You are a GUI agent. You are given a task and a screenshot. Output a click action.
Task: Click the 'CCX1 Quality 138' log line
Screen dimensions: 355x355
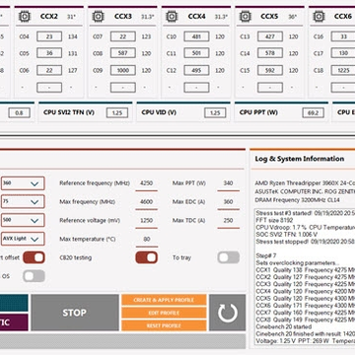click(306, 270)
